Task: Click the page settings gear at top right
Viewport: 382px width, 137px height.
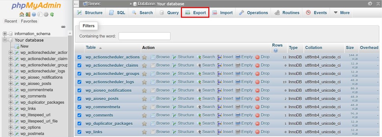Action: tap(370, 4)
